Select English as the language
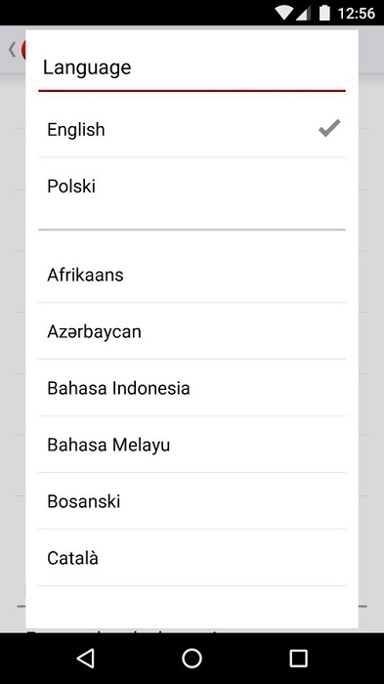Image resolution: width=384 pixels, height=684 pixels. pyautogui.click(x=192, y=129)
